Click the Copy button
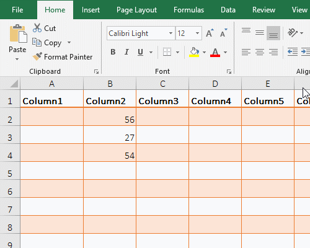 pos(47,43)
